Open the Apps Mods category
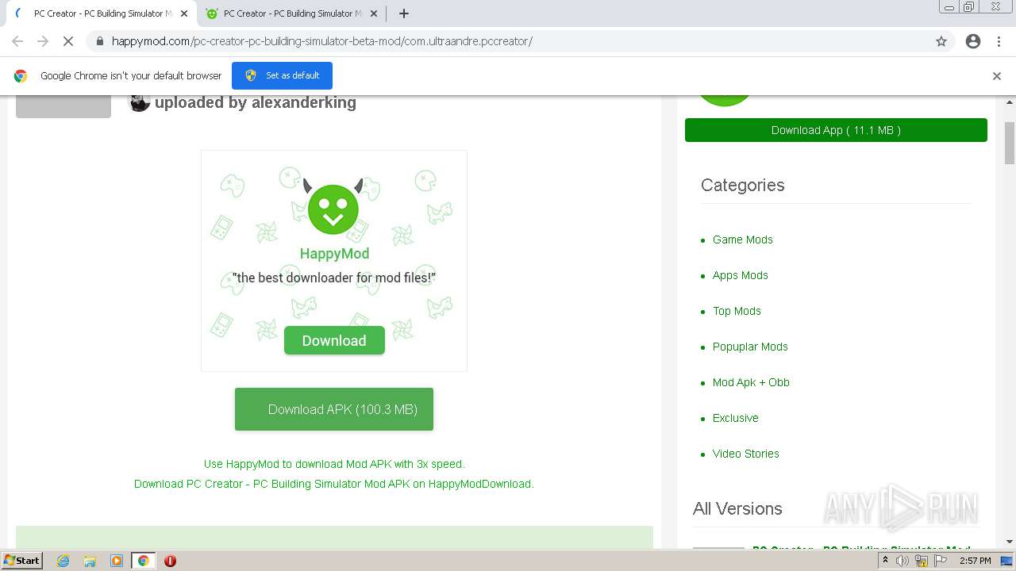This screenshot has height=571, width=1016. (x=740, y=275)
